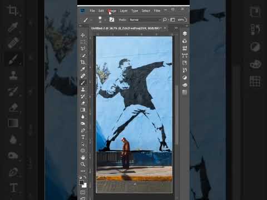Select the Lasso tool

(83, 48)
